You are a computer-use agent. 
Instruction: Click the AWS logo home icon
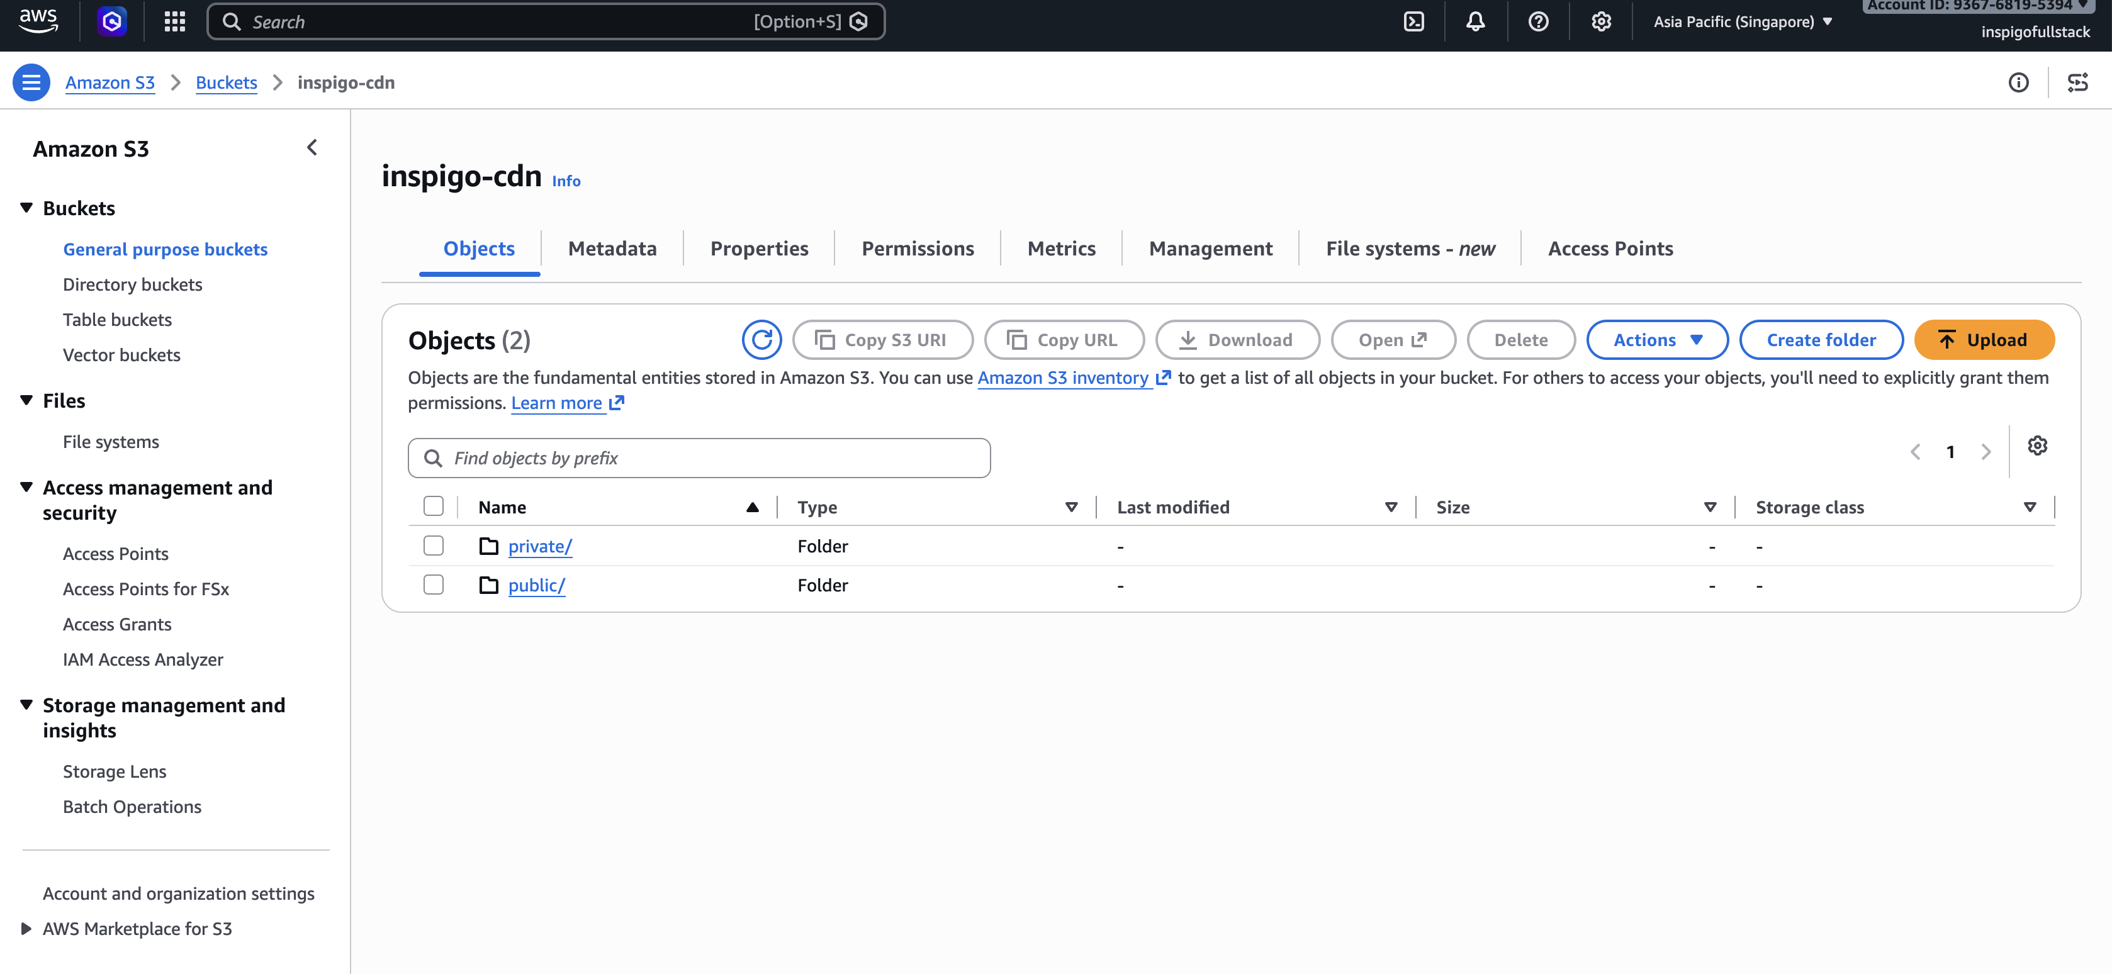[x=38, y=21]
